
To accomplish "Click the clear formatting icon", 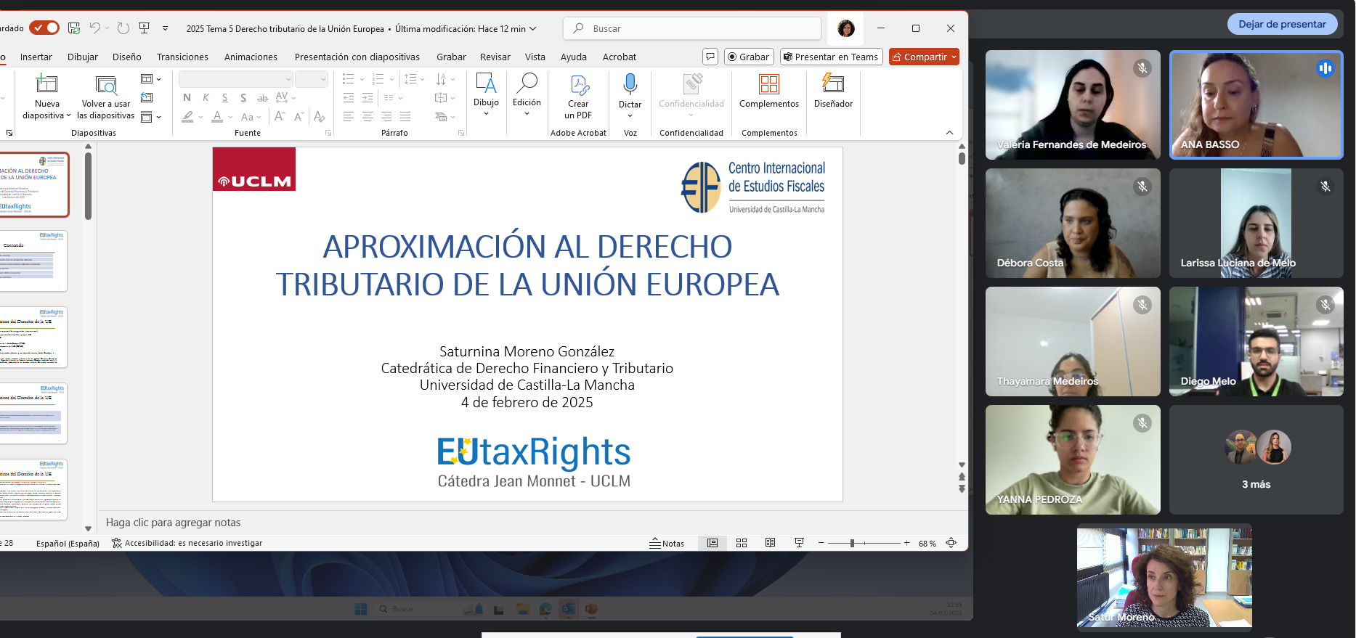I will click(x=319, y=116).
